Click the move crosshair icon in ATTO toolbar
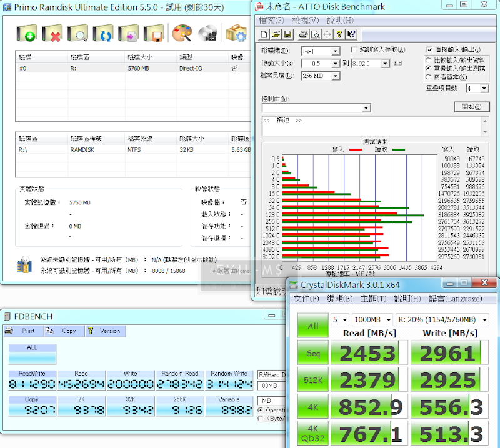500x448 pixels. [327, 34]
